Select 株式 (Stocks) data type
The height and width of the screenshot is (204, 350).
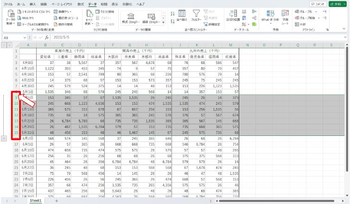click(x=131, y=18)
